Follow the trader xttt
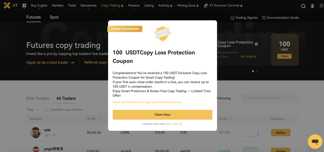Image resolution: width=324 pixels, height=152 pixels. coord(280,133)
